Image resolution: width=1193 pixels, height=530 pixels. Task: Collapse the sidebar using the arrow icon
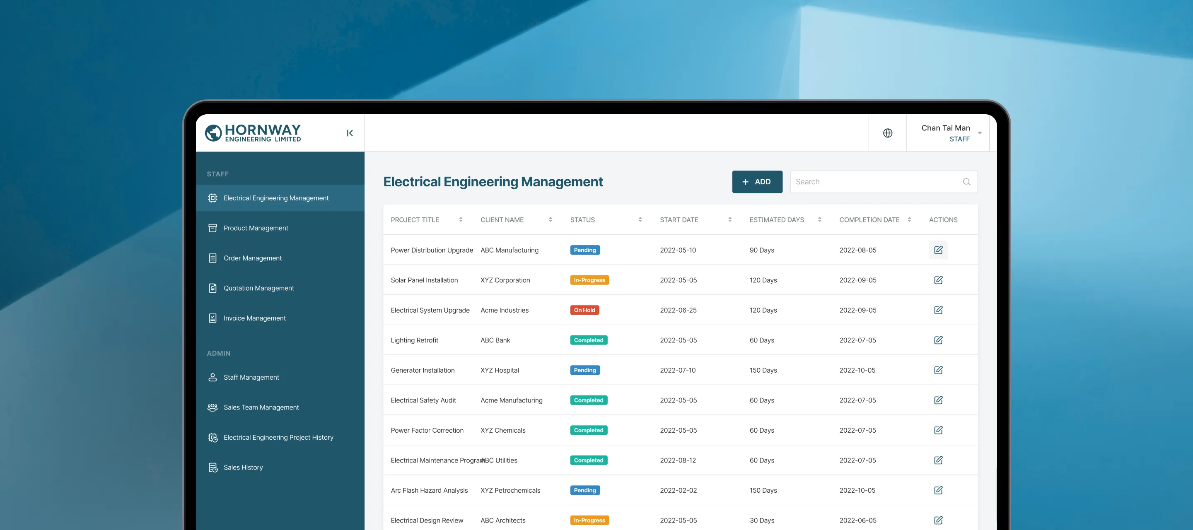point(350,133)
